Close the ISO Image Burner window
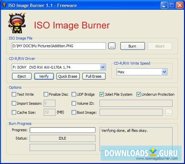This screenshot has height=164, width=185. click(180, 5)
